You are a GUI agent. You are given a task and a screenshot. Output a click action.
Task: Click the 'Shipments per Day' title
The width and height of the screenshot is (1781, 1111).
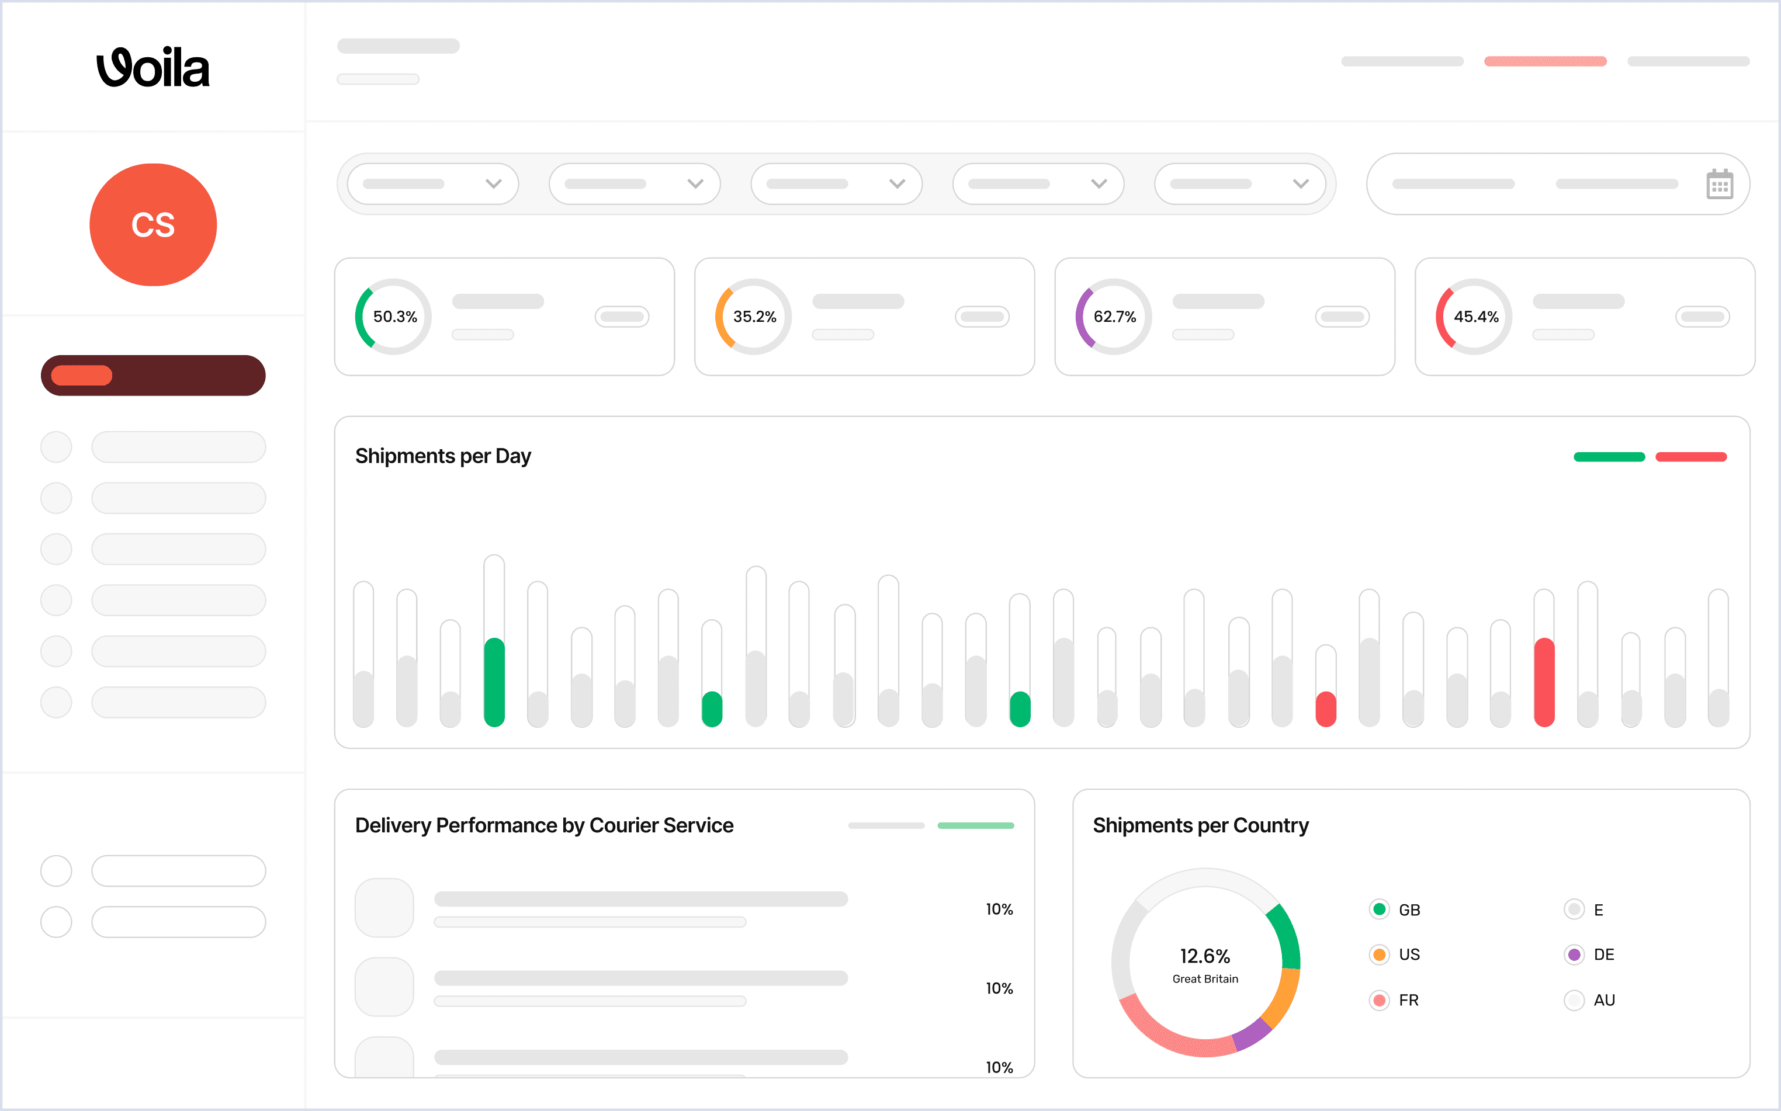tap(442, 456)
